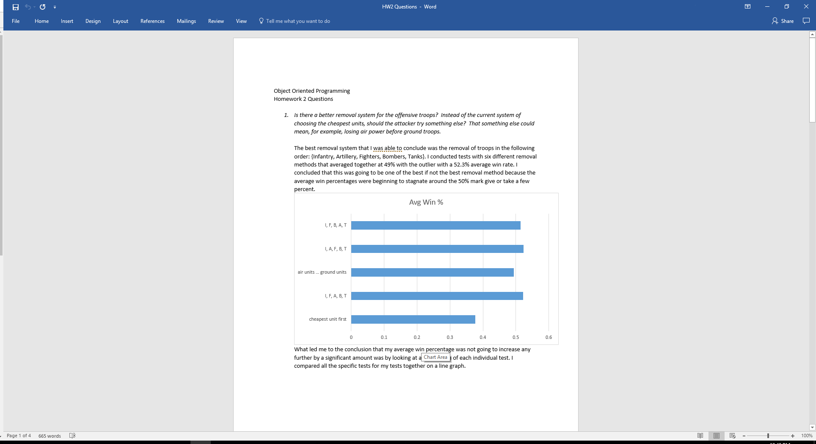Click the "air units ... ground units" axis label
Image resolution: width=816 pixels, height=444 pixels.
pos(322,272)
